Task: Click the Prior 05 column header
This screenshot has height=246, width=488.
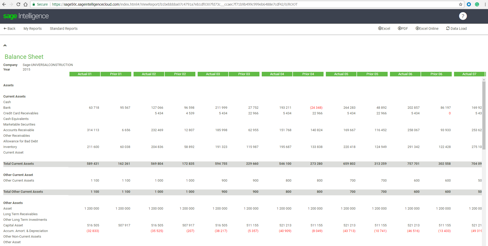Action: [372, 74]
